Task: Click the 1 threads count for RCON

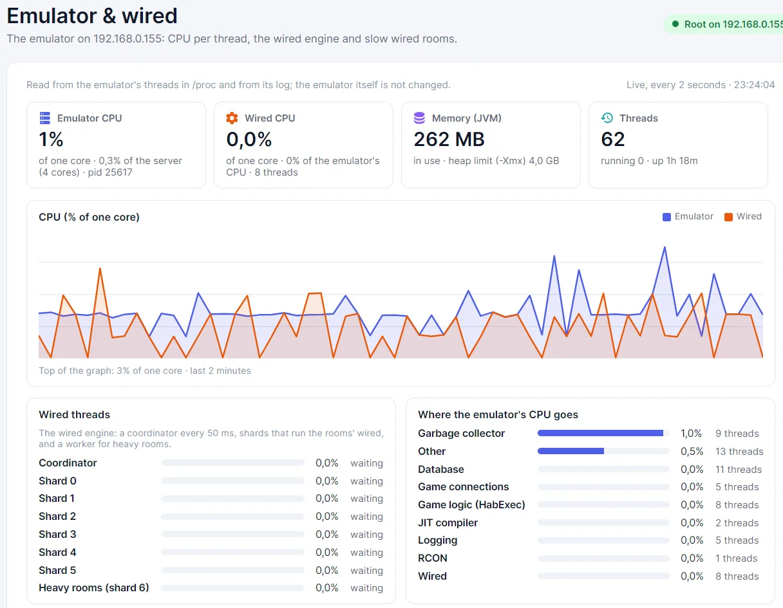Action: (x=737, y=558)
